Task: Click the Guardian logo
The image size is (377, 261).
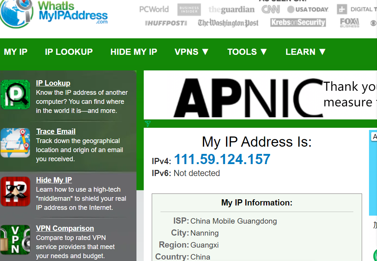Action: 231,9
